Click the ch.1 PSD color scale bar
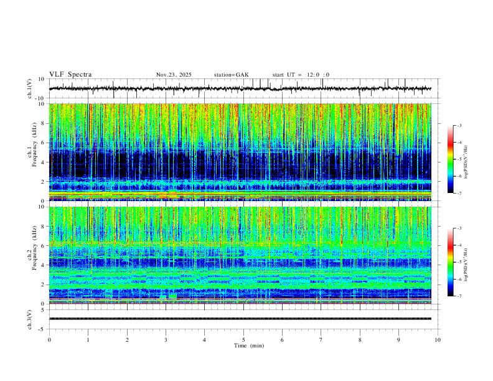This screenshot has height=381, width=493. pos(450,159)
